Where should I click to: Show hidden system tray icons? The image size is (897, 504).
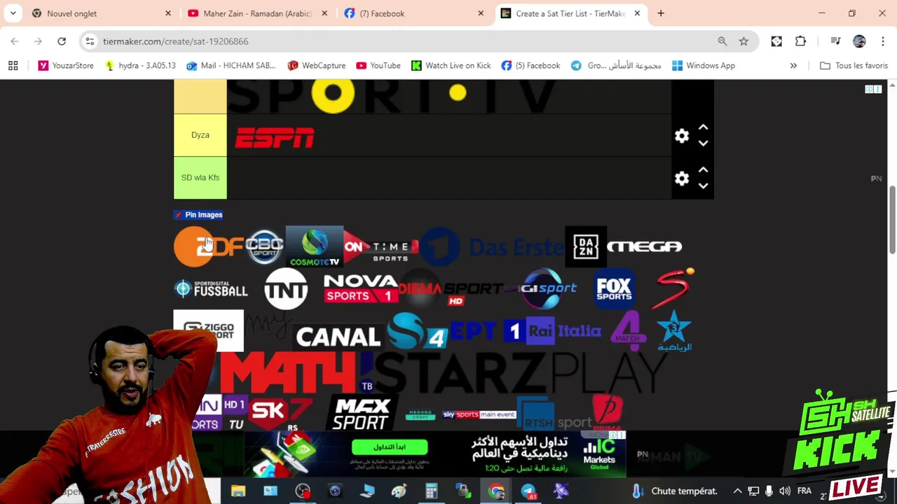(737, 491)
